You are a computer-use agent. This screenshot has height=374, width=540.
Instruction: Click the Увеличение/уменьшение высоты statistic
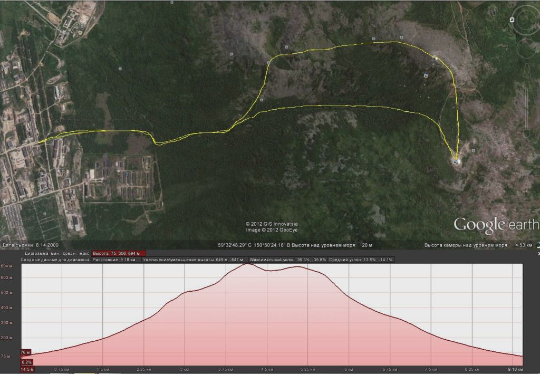(x=195, y=260)
